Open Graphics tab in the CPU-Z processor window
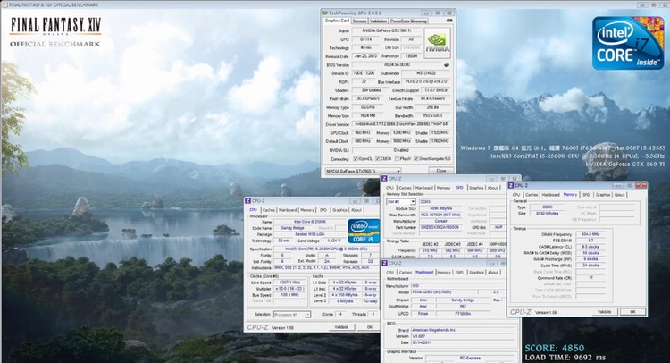Screen dimensions: 670x363 pyautogui.click(x=339, y=210)
